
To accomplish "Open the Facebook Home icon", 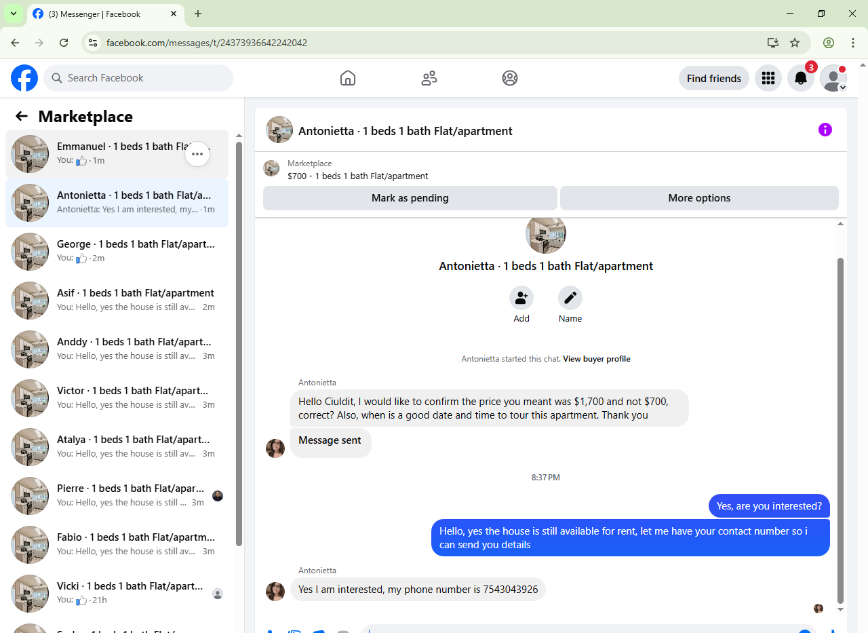I will coord(348,78).
